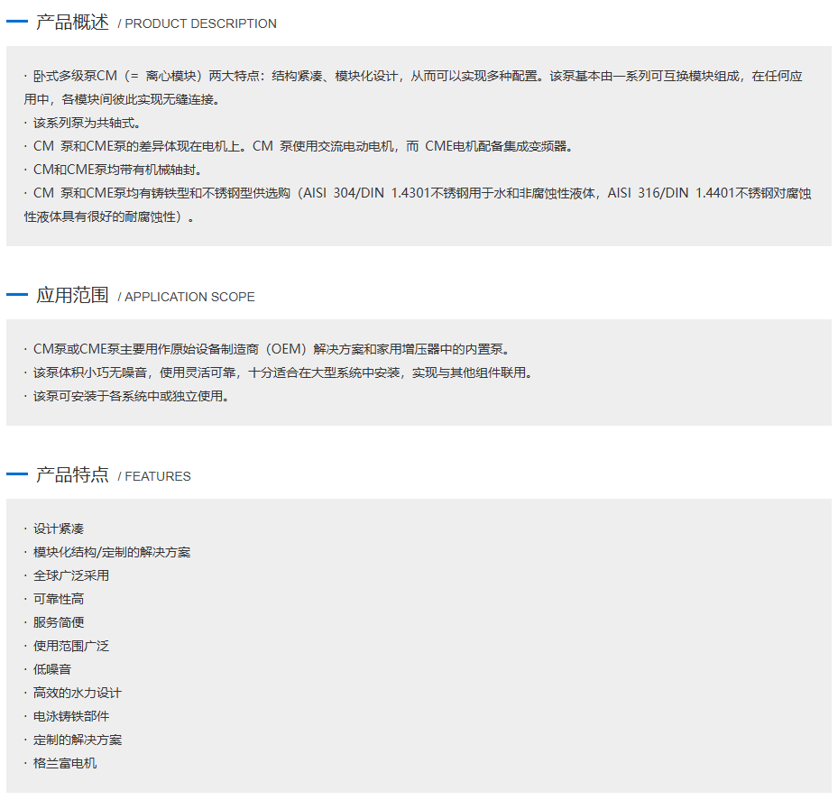The image size is (838, 800).
Task: Click the FEATURES subtitle text
Action: click(157, 476)
